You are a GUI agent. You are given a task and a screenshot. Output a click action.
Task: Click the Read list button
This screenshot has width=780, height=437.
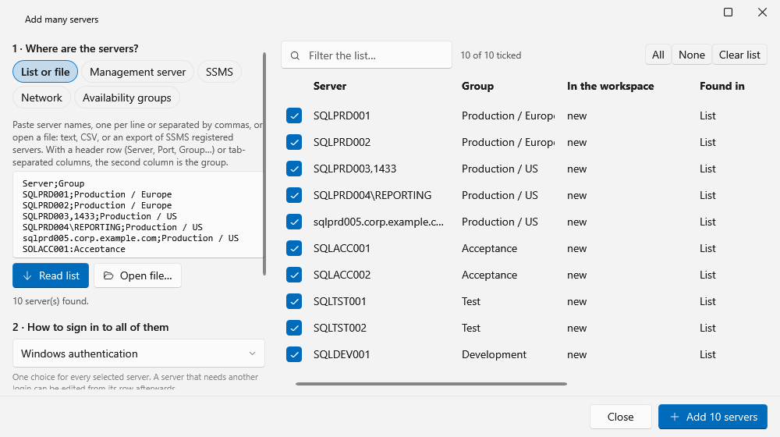pyautogui.click(x=51, y=275)
